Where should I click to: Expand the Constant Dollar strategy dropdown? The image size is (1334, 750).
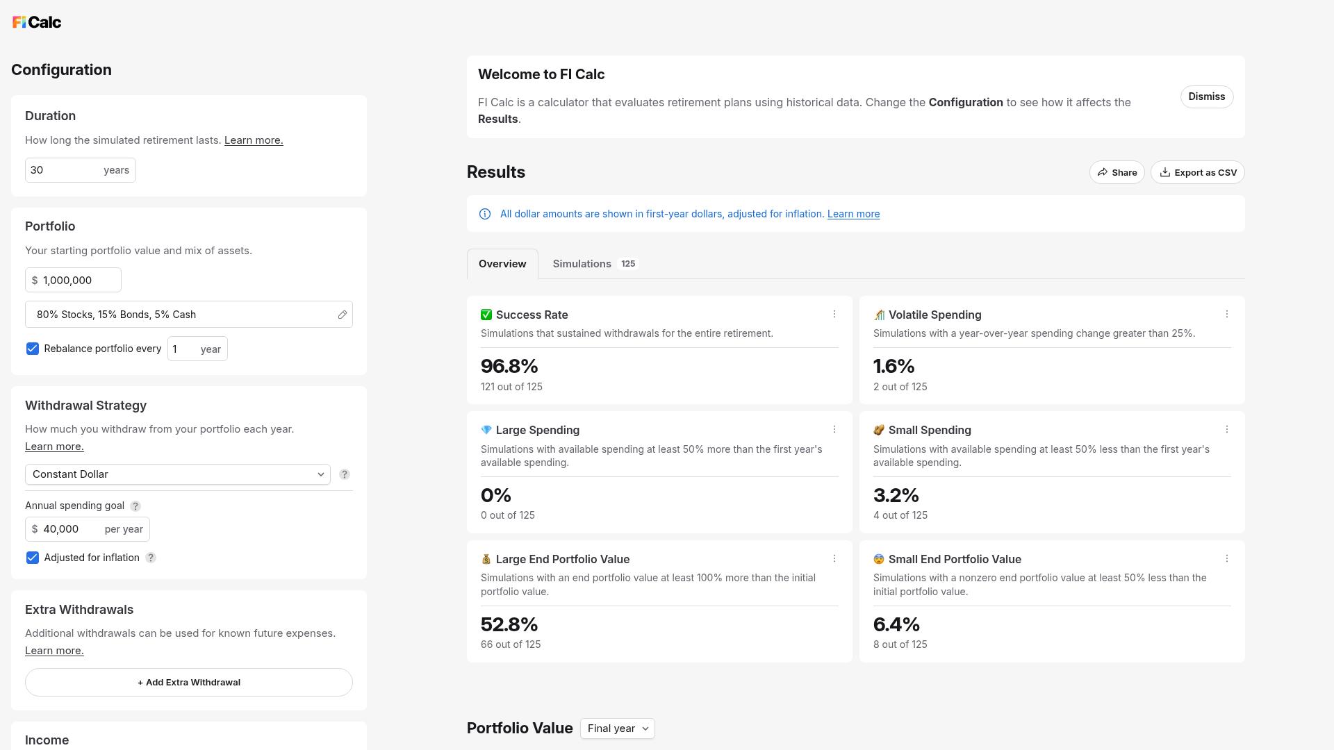pyautogui.click(x=178, y=474)
